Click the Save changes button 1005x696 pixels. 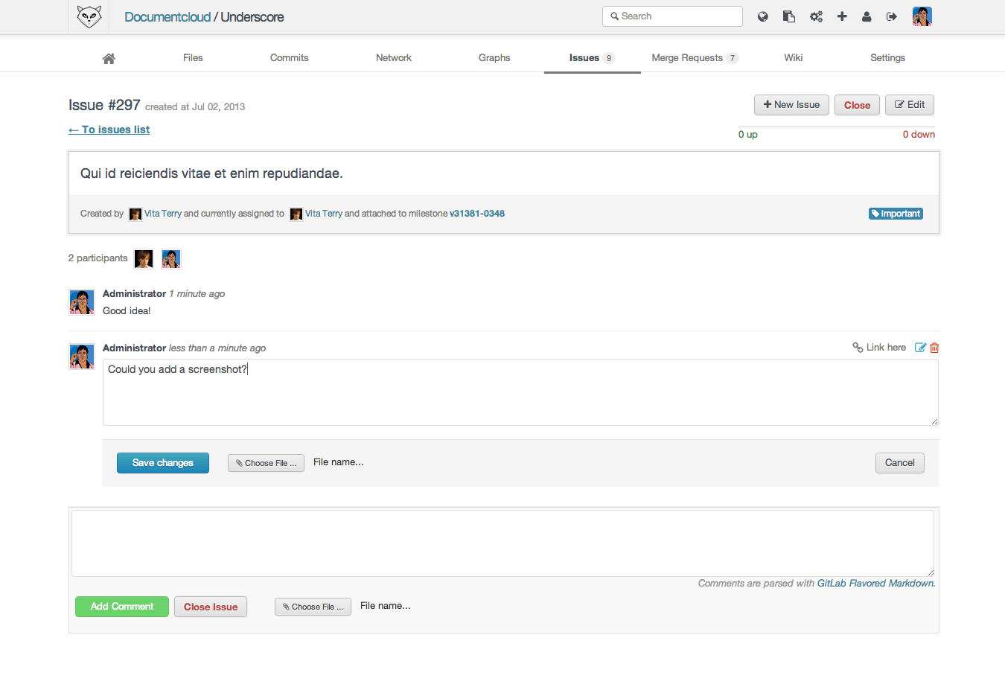(162, 463)
